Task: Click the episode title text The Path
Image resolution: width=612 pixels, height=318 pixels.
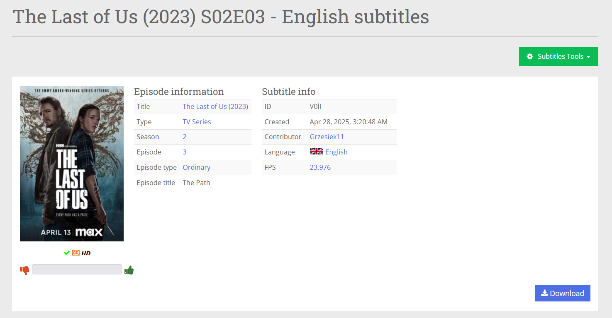Action: tap(197, 183)
